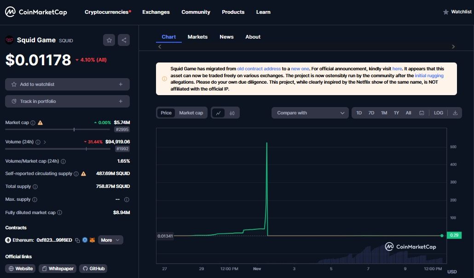Switch to candlestick chart icon
This screenshot has width=474, height=278.
click(x=232, y=113)
